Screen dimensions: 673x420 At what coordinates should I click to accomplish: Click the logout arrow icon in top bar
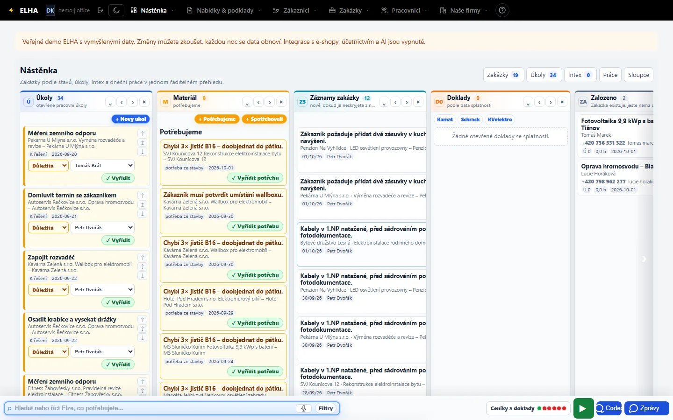[100, 10]
